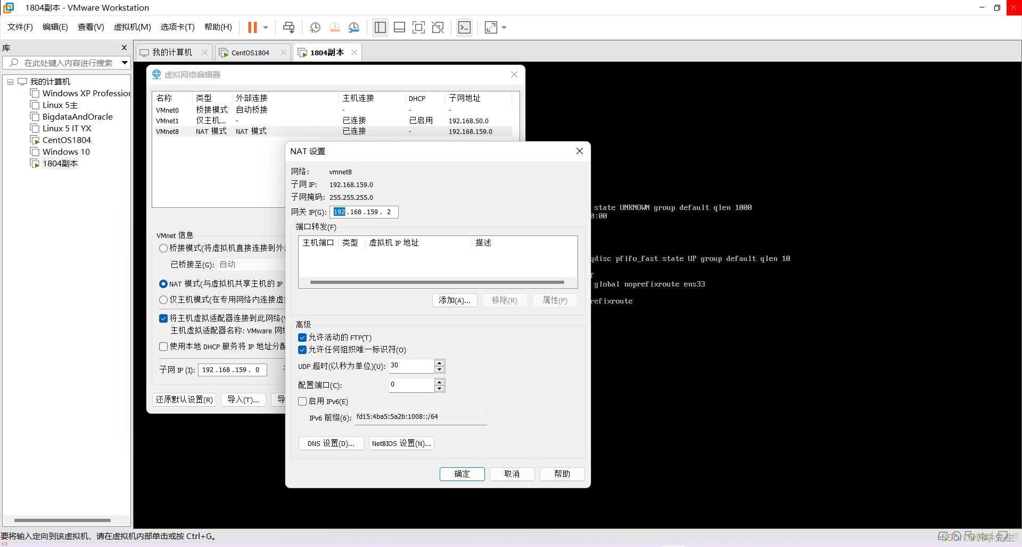Click the orange suspend VM pause icon
Image resolution: width=1022 pixels, height=547 pixels.
tap(252, 27)
